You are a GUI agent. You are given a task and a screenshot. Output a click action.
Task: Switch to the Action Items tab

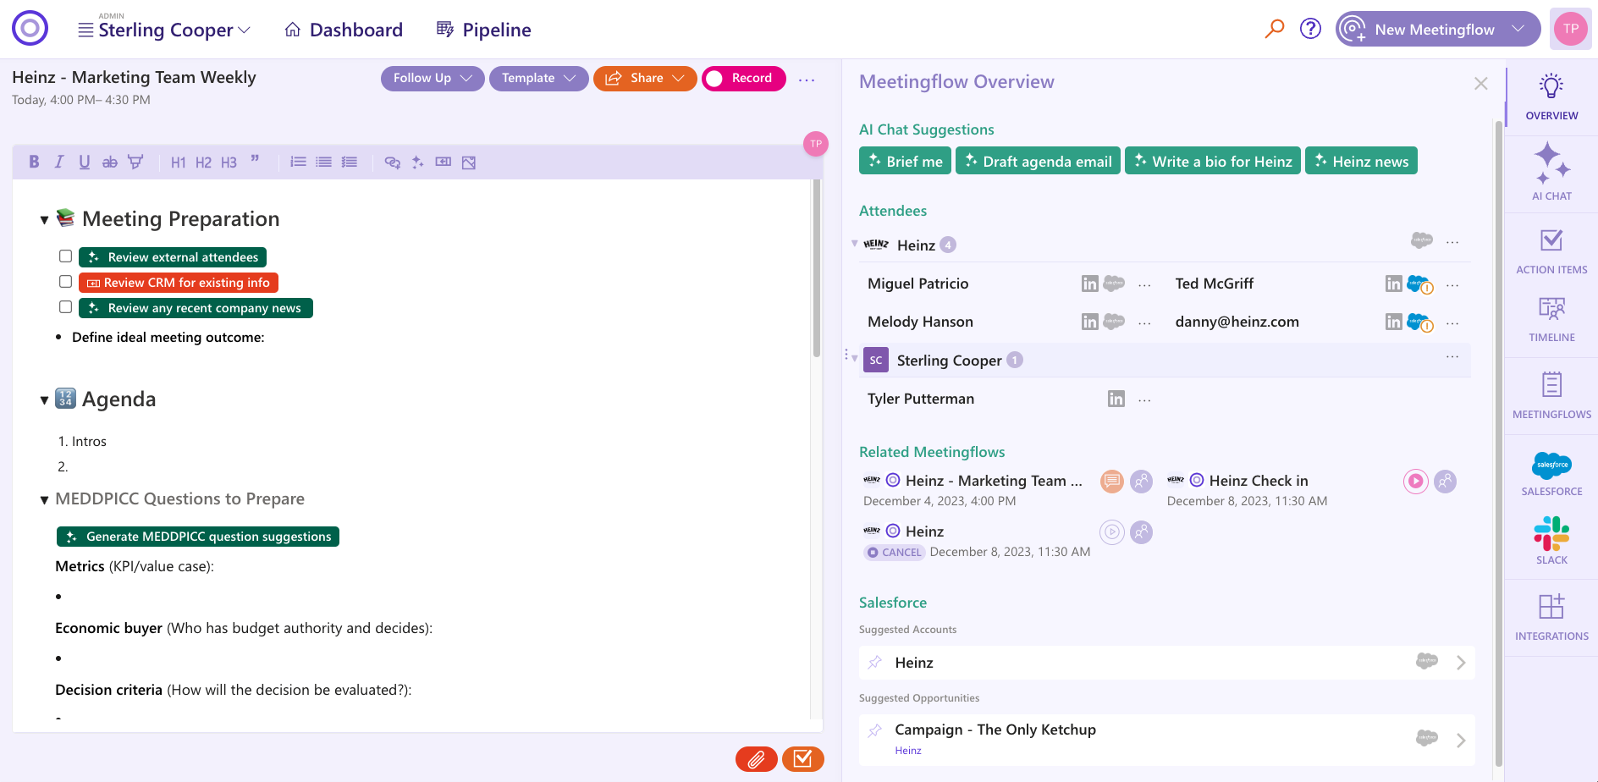[x=1551, y=251]
